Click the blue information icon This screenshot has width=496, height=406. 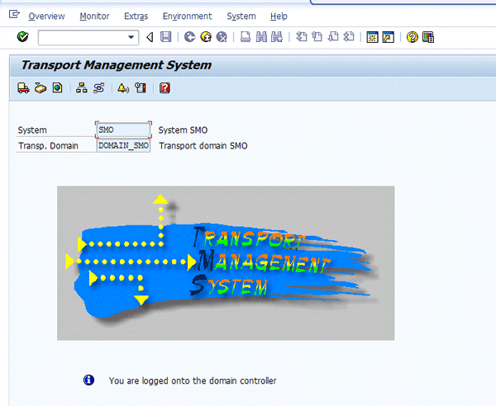coord(88,380)
